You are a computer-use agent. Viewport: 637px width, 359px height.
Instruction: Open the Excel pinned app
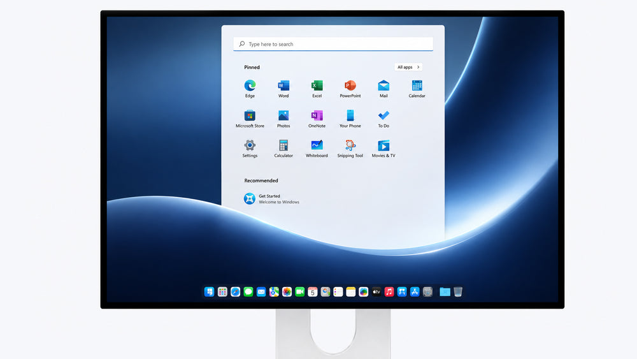317,86
